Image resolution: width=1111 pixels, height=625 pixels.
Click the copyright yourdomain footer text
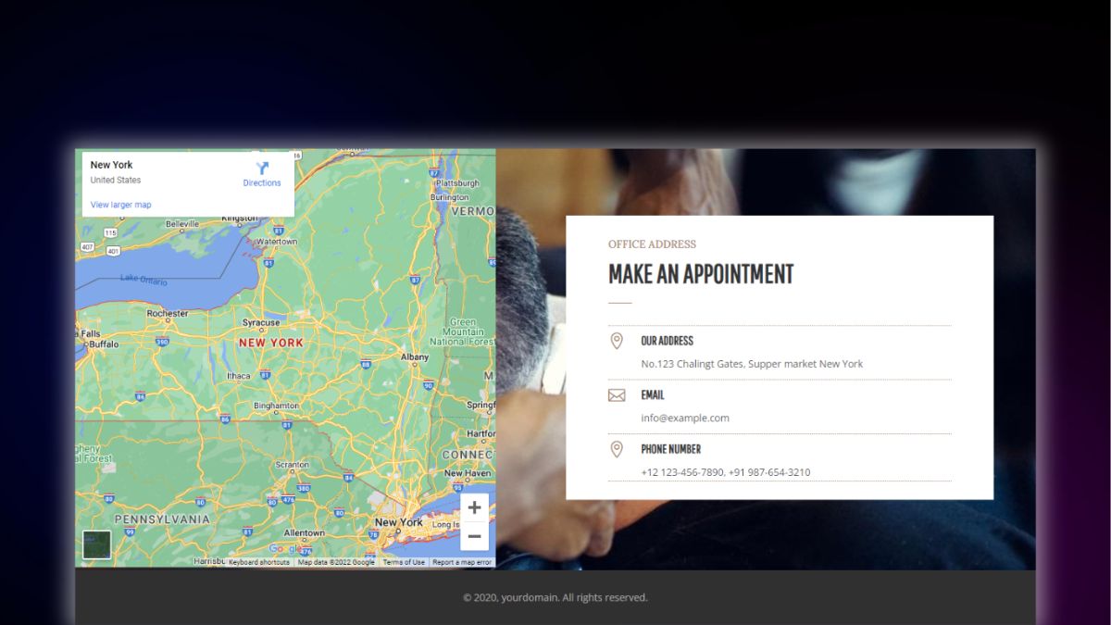click(x=555, y=597)
